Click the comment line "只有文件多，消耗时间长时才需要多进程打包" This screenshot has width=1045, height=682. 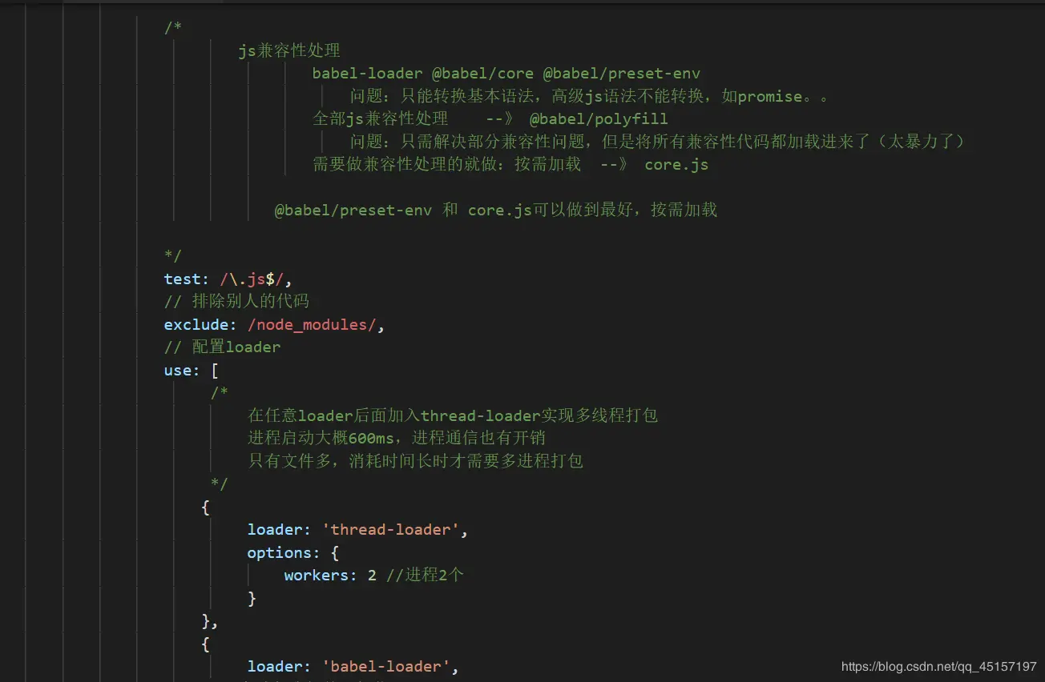pyautogui.click(x=415, y=461)
